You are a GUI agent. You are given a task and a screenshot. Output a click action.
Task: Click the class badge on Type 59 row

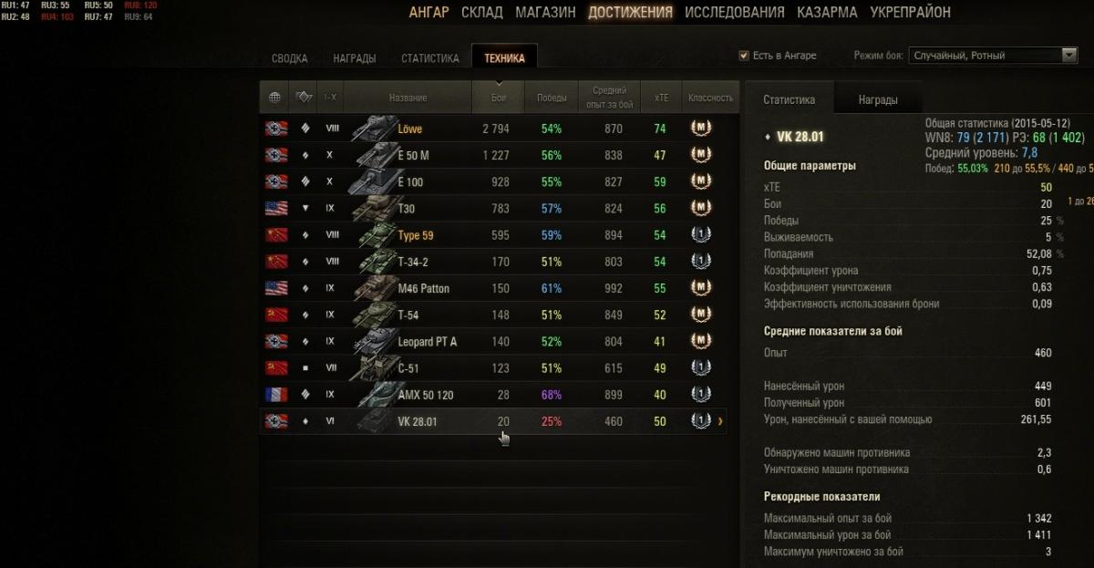701,235
